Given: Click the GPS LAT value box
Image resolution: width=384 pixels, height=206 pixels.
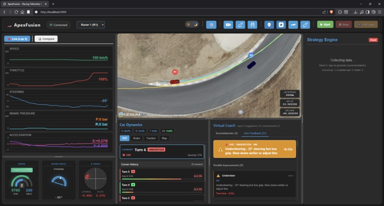Looking at the screenshot, I should tap(290, 103).
